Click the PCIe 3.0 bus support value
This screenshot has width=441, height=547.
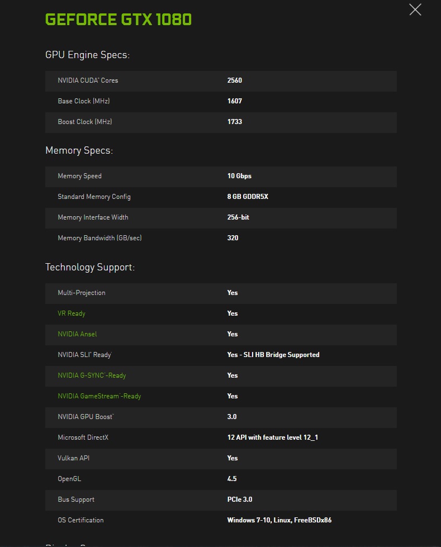(x=239, y=500)
